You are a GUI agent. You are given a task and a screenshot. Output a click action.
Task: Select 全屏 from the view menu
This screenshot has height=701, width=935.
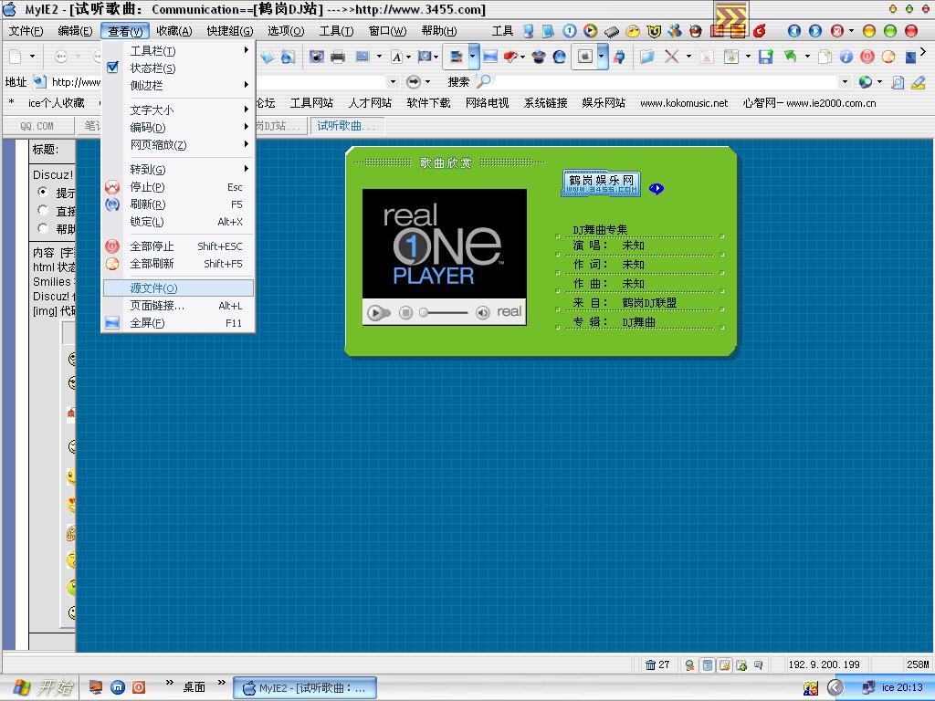pyautogui.click(x=179, y=323)
